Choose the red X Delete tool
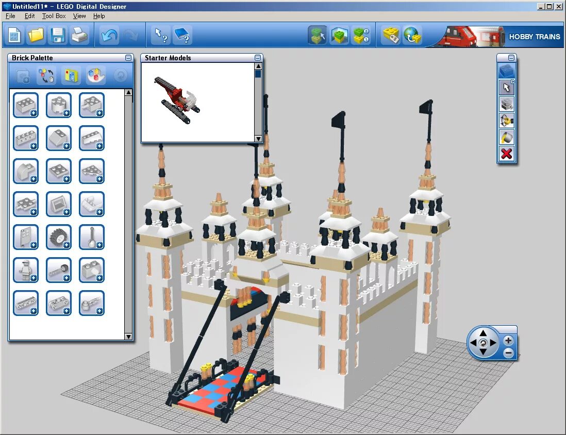The width and height of the screenshot is (566, 435). (506, 154)
